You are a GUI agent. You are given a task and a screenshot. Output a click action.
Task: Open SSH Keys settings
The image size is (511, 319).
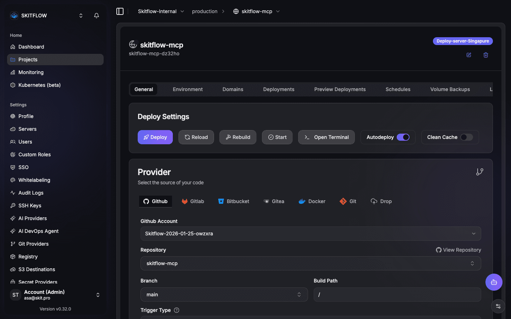point(55,206)
